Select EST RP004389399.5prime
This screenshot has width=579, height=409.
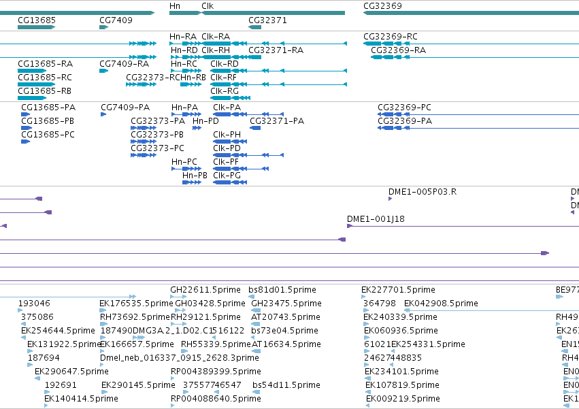point(216,372)
